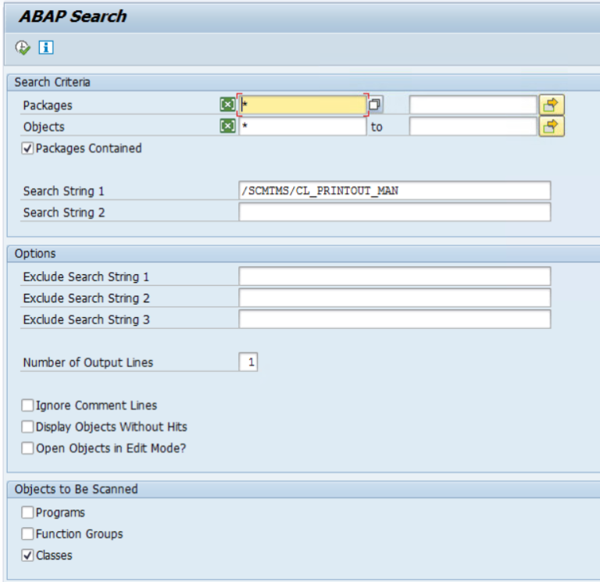This screenshot has width=600, height=582.
Task: Click the Exclude Search String 2 field
Action: [395, 298]
